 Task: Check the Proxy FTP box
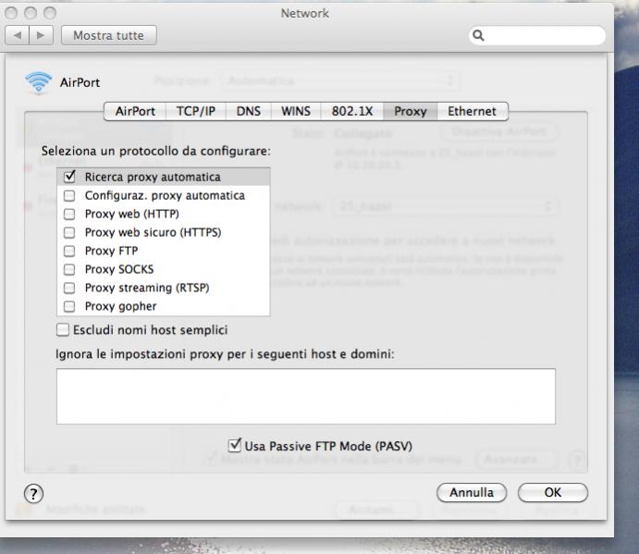tap(69, 251)
